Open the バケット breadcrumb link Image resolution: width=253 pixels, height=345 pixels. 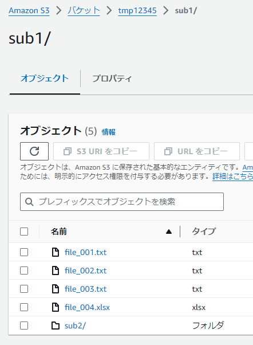coord(84,10)
